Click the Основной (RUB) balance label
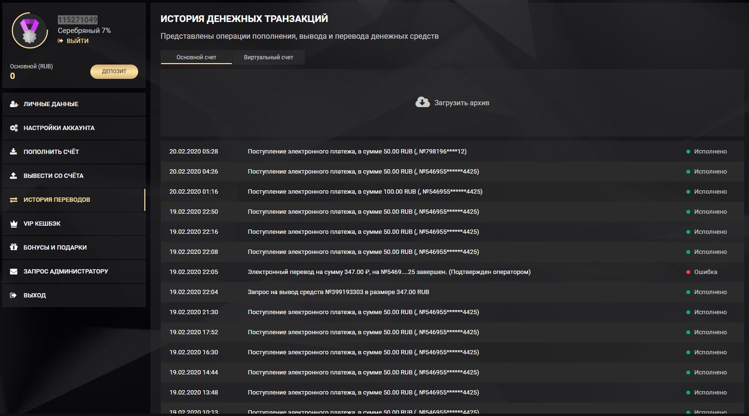 coord(32,66)
